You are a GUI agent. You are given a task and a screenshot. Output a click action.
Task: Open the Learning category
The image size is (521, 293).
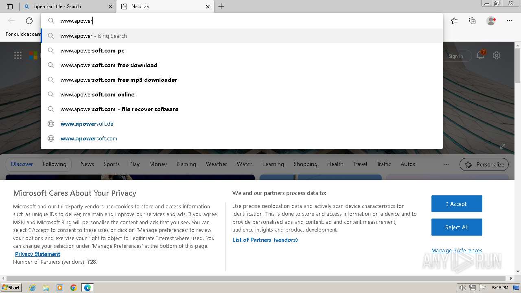click(273, 164)
